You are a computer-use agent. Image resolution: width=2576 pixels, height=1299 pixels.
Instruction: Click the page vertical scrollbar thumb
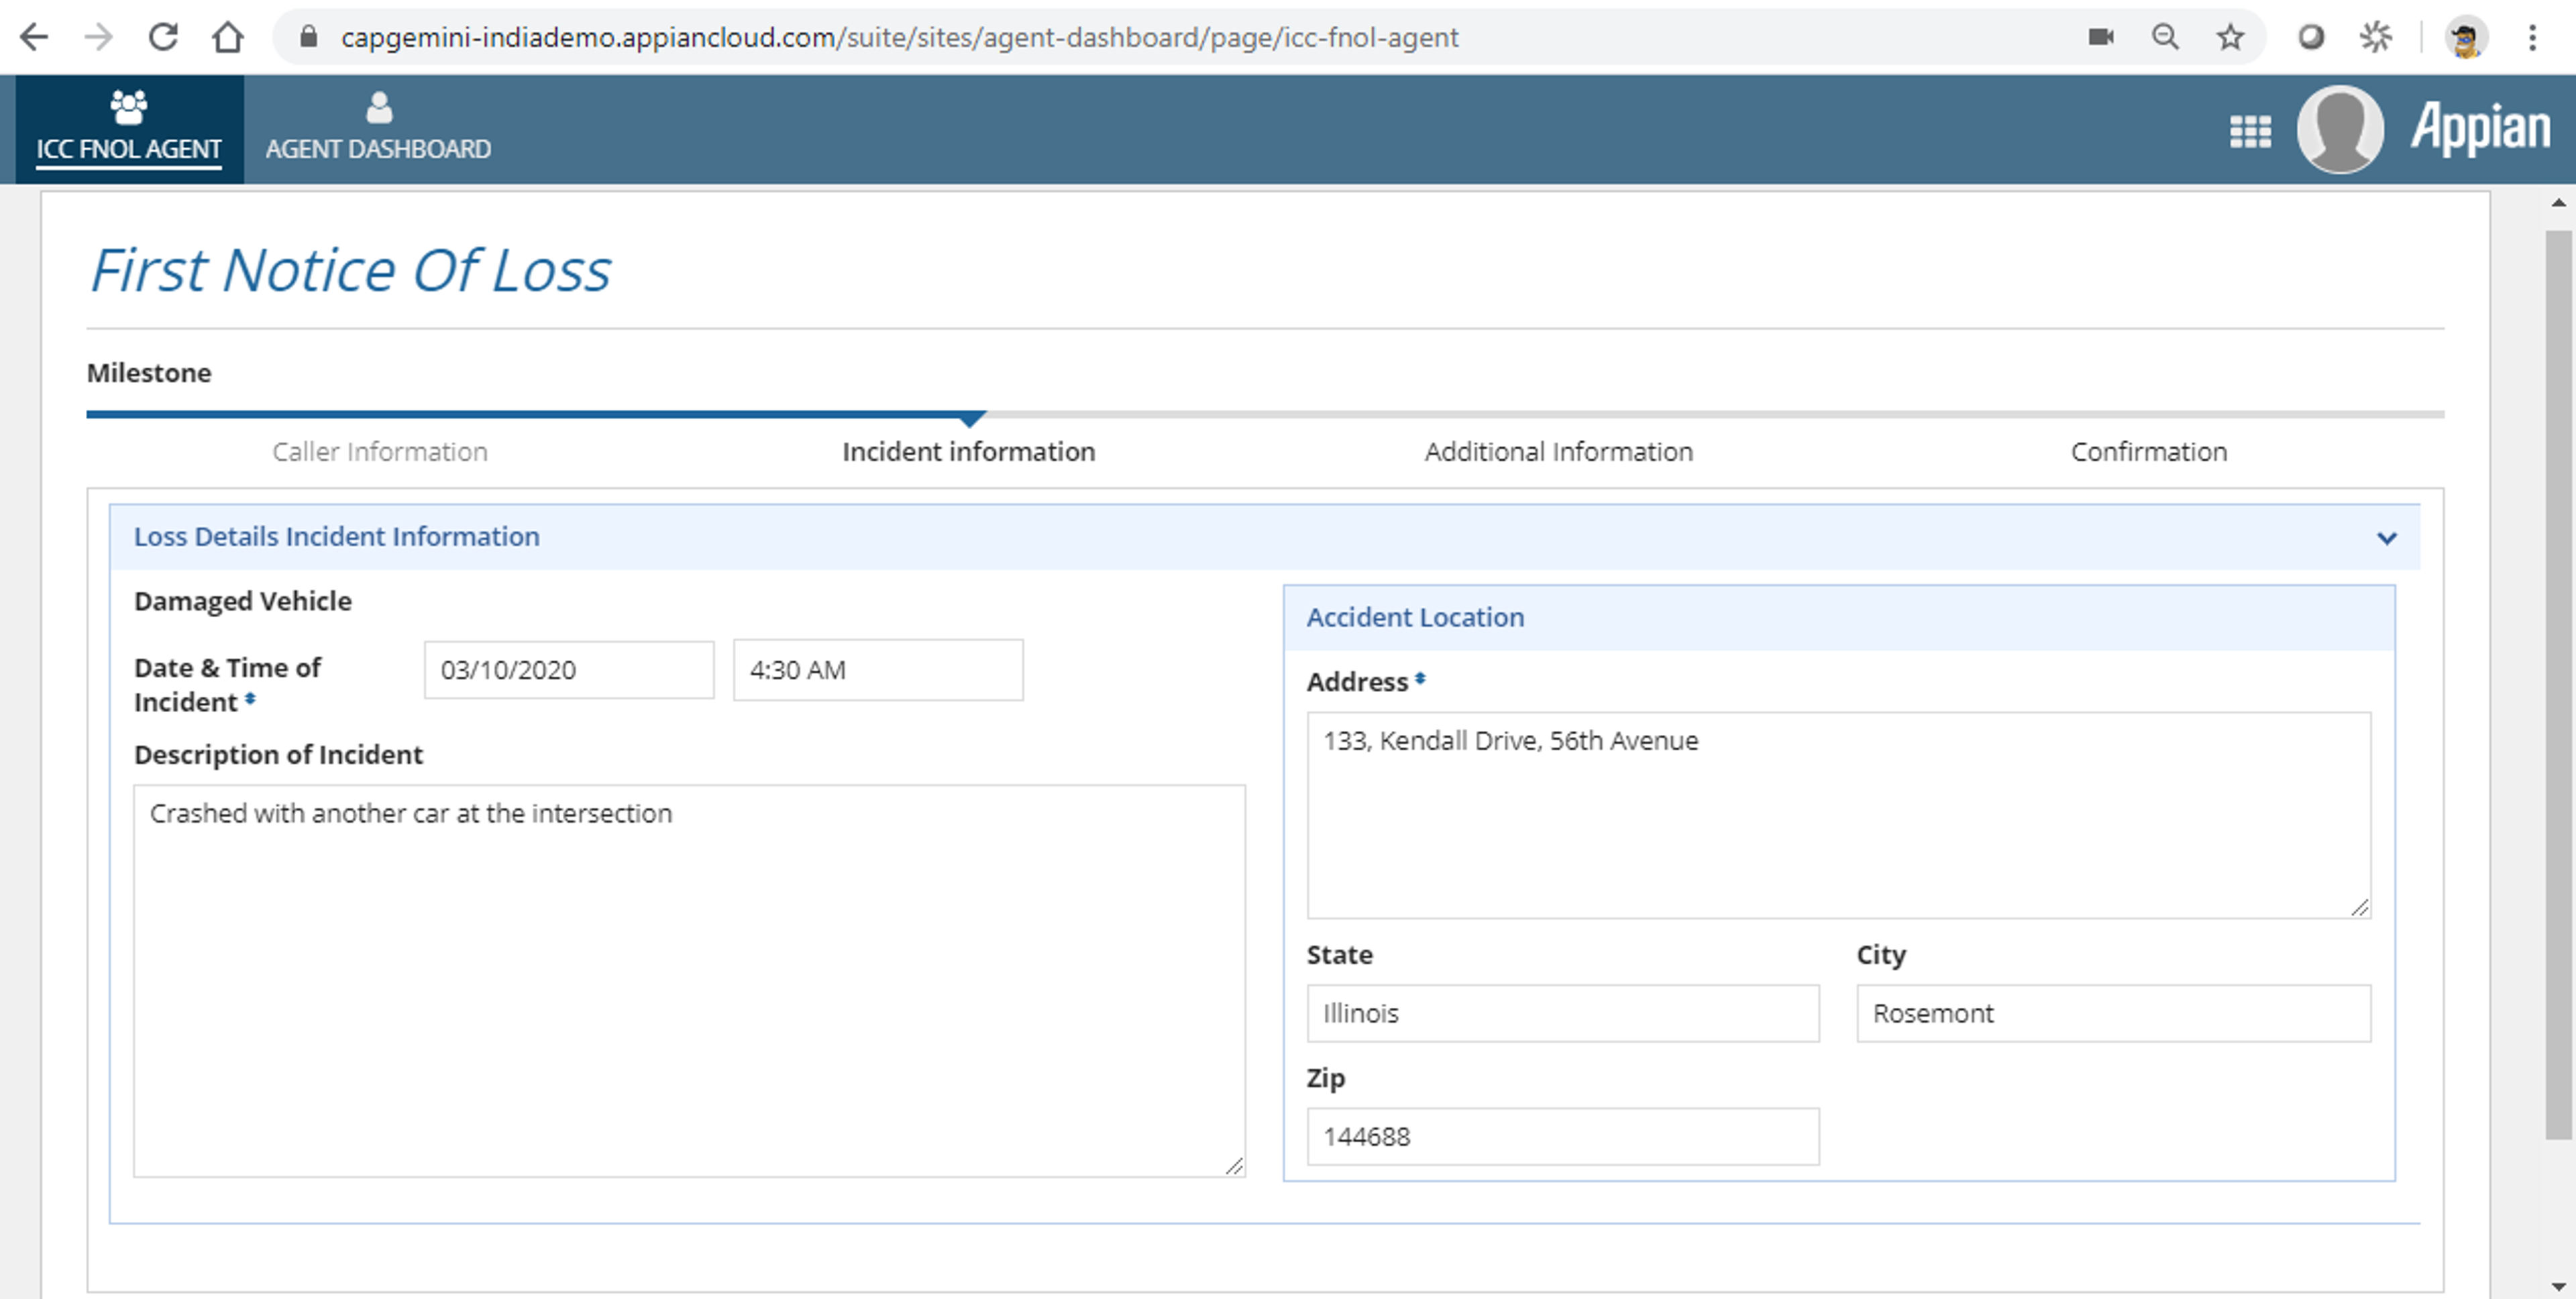click(2558, 685)
